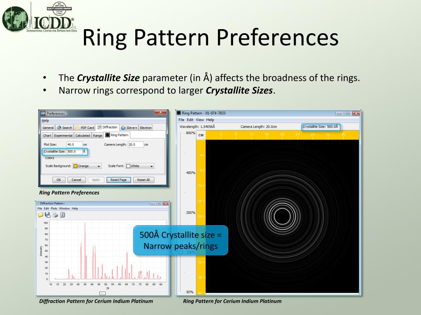Click the 'Wavelength: 1.54056Å' label
The width and height of the screenshot is (421, 315).
(197, 127)
